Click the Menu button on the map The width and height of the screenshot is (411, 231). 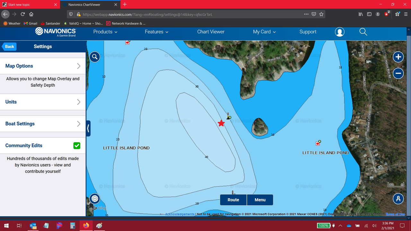(260, 200)
